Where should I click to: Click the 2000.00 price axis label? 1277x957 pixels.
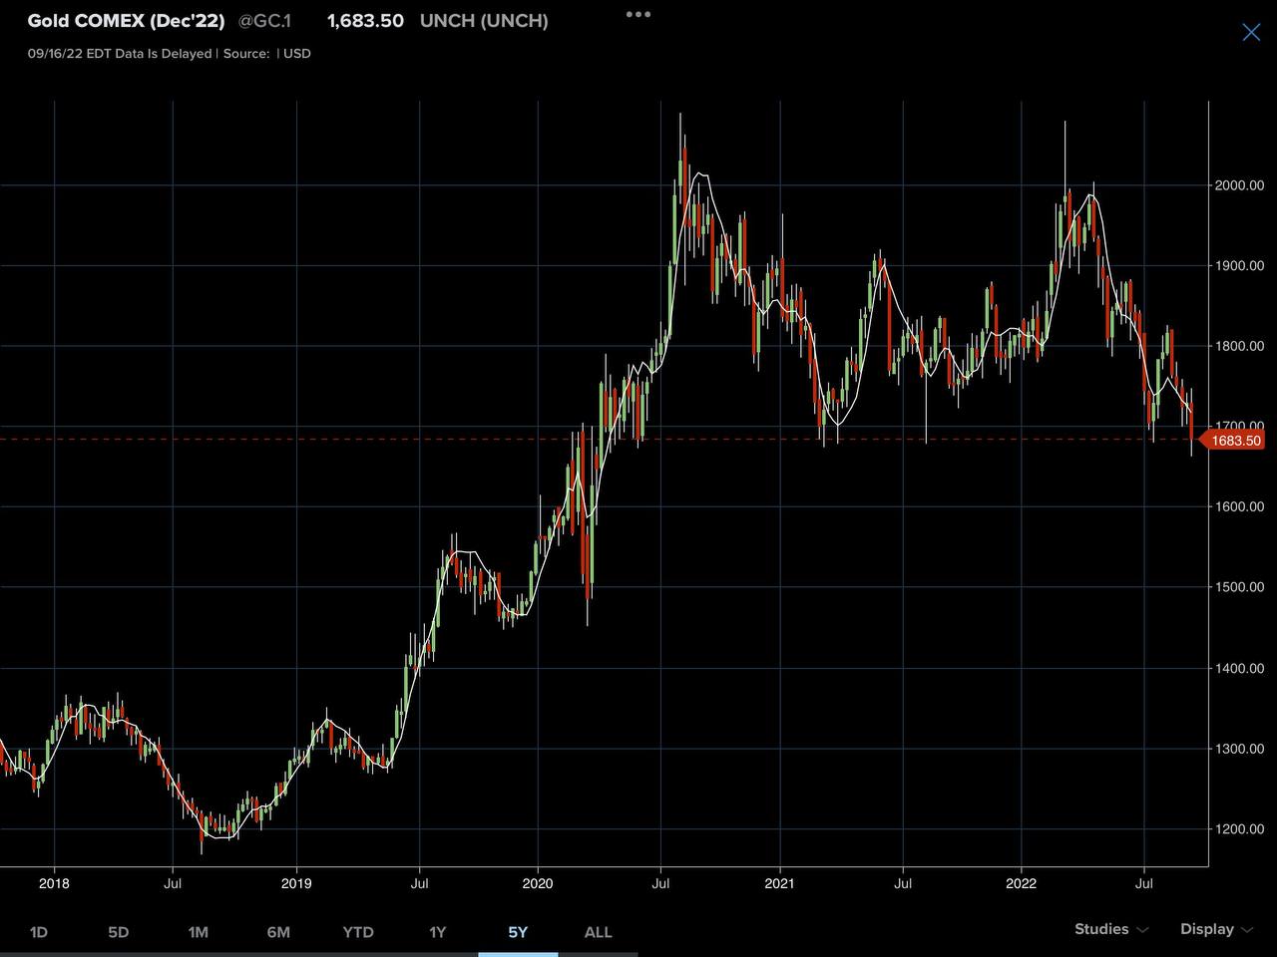click(1238, 185)
